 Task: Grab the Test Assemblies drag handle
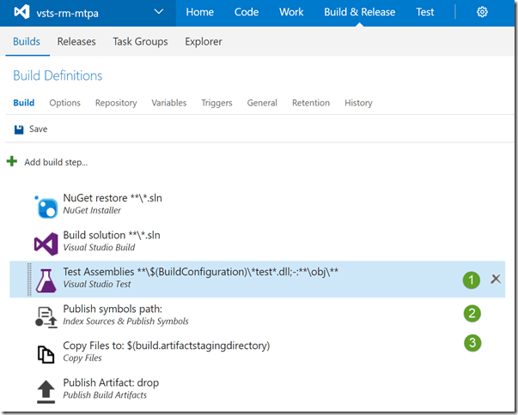point(28,280)
